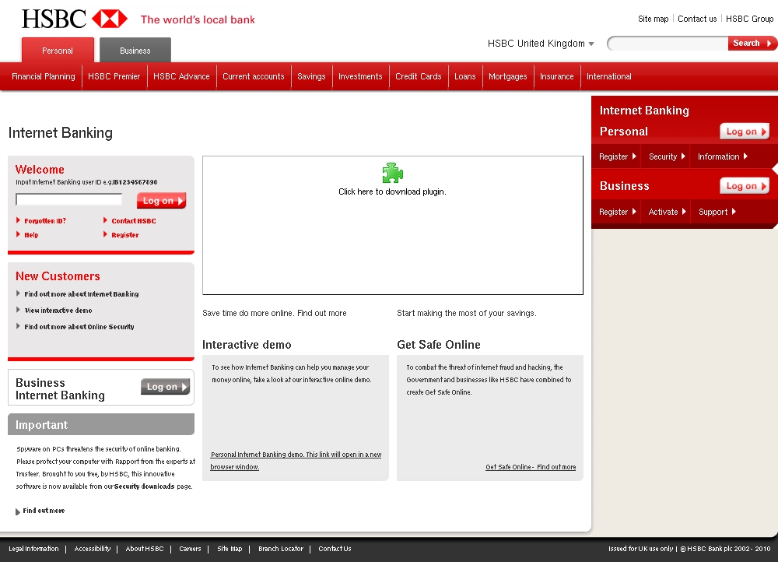Click the Interactive demo heading
Viewport: 778px width, 562px height.
point(247,345)
